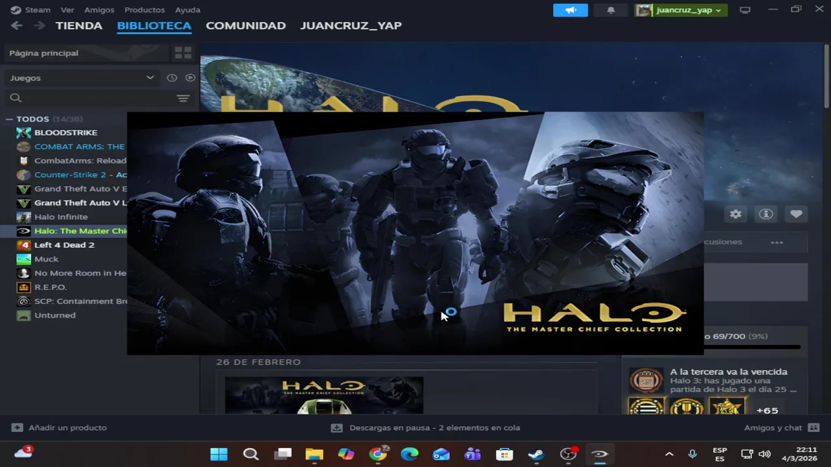Open the three-dots more tabs menu
The width and height of the screenshot is (831, 467).
776,242
